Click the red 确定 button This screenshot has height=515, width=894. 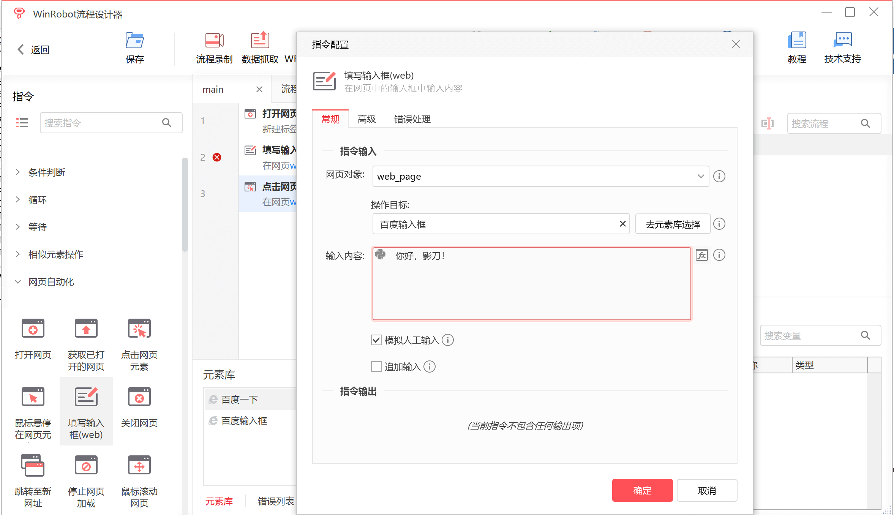(x=642, y=490)
